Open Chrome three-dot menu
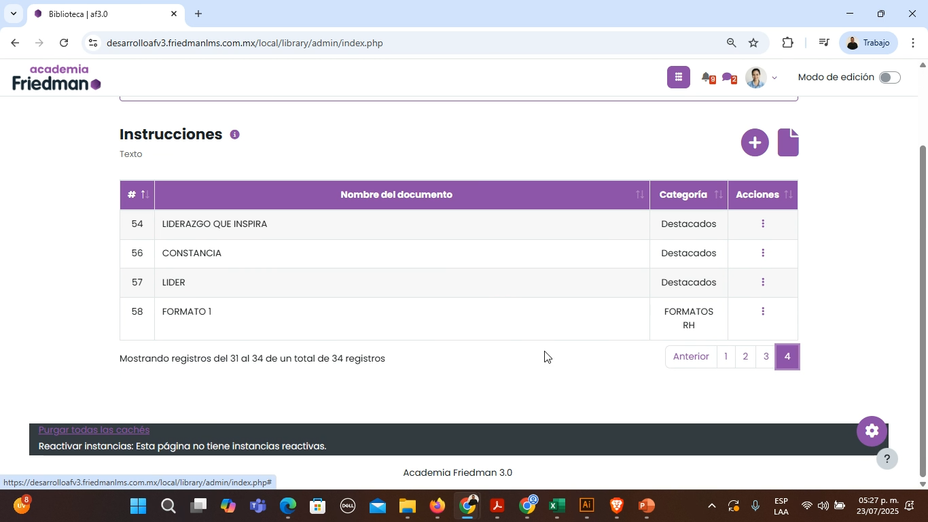The width and height of the screenshot is (928, 522). click(913, 43)
